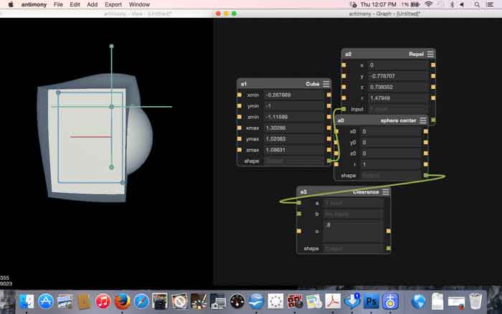Click the Cube zmax input port
The width and height of the screenshot is (502, 314).
click(x=239, y=150)
